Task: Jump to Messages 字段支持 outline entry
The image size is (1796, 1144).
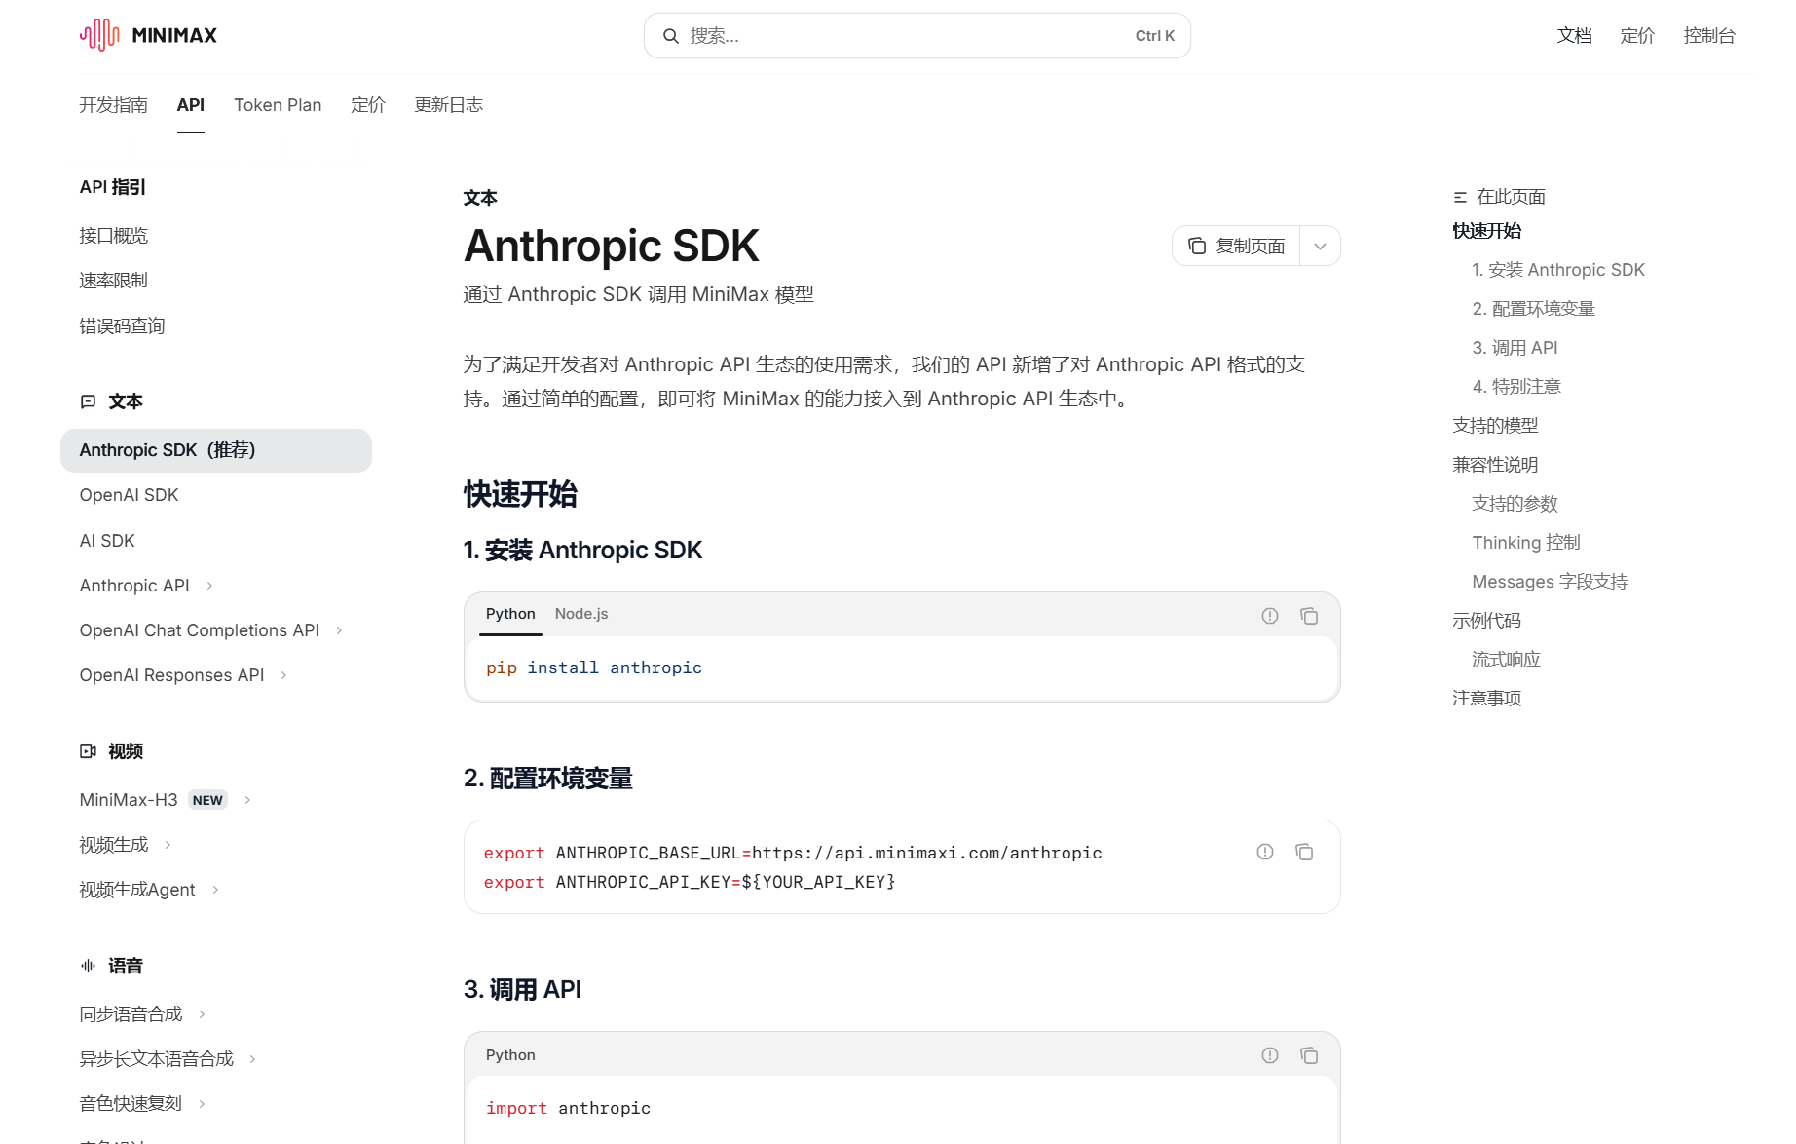Action: click(x=1551, y=582)
